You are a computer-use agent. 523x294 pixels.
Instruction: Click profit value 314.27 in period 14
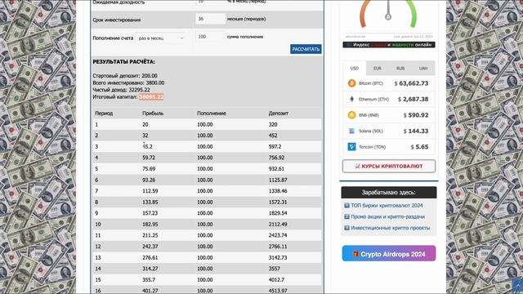150,269
